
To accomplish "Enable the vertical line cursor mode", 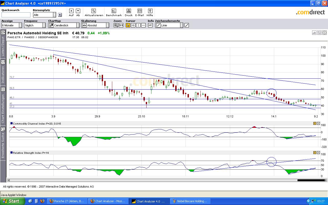I will [x=138, y=25].
